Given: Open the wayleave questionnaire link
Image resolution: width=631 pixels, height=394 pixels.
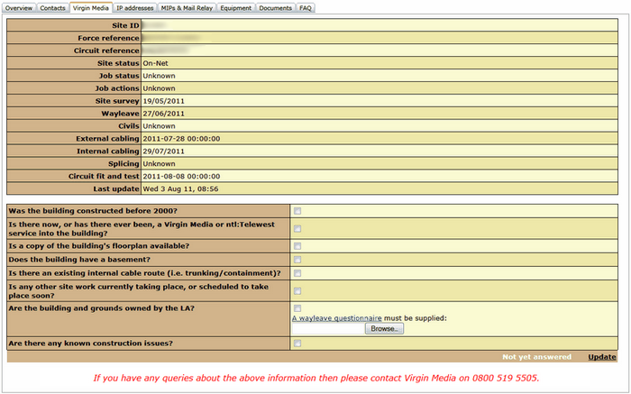Looking at the screenshot, I should click(x=337, y=318).
